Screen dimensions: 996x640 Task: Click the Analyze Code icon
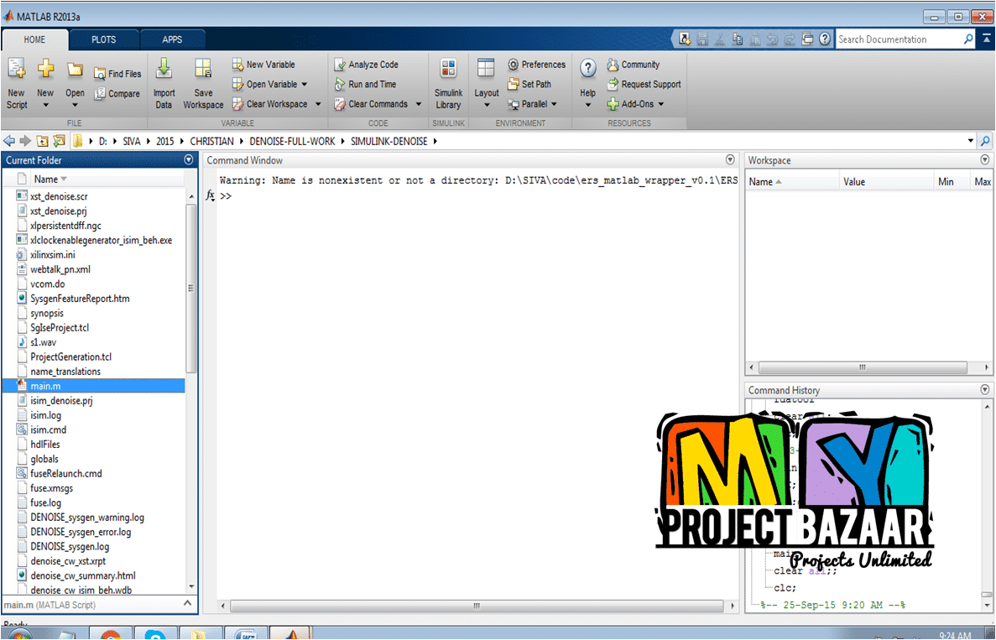[x=365, y=65]
